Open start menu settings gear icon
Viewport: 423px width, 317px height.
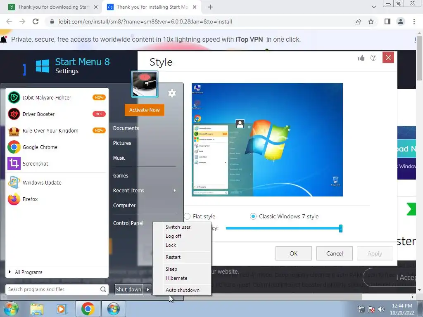tap(172, 94)
